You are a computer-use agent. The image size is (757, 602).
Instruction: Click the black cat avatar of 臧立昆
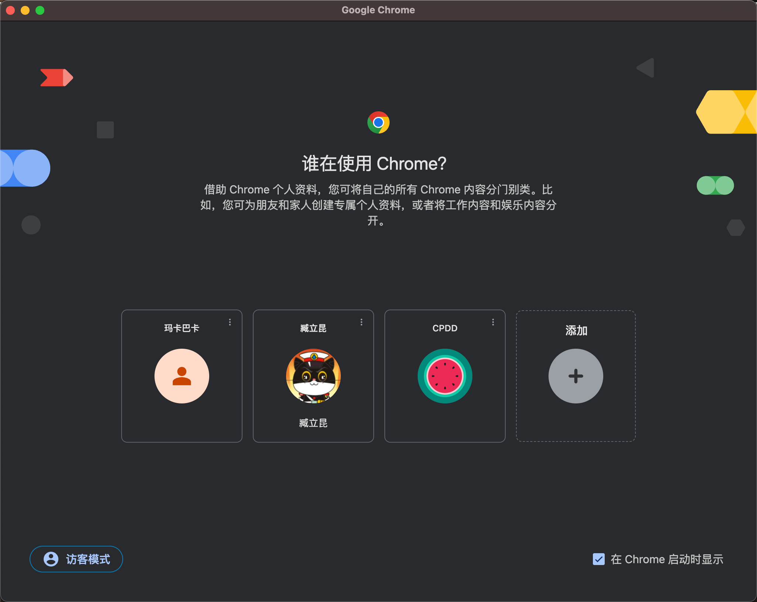[313, 376]
